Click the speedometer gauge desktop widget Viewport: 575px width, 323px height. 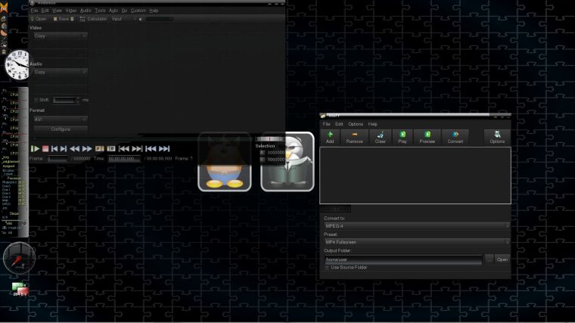coord(19,258)
